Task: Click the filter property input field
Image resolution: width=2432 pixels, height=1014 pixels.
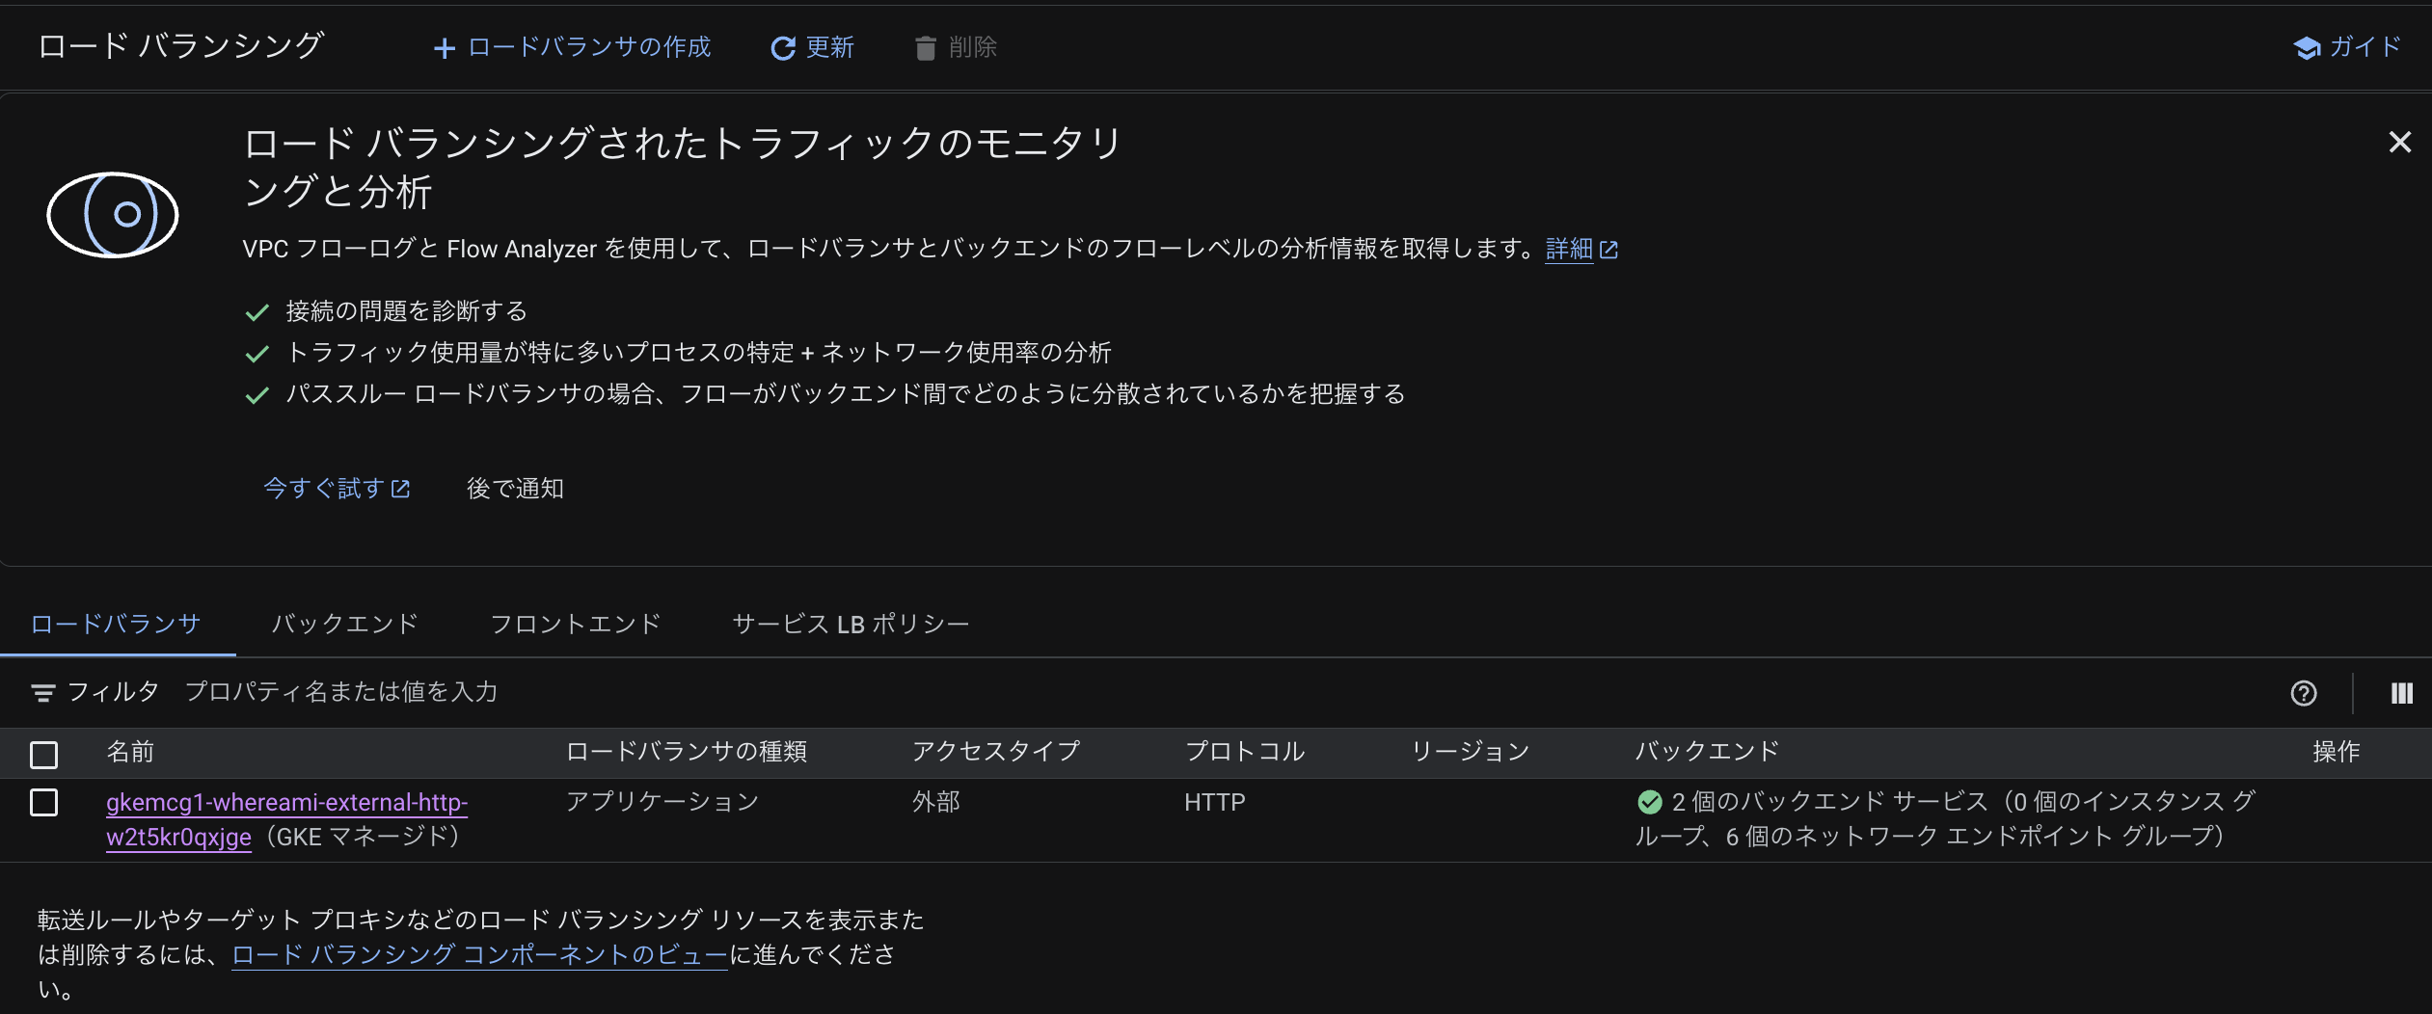Action: [342, 692]
